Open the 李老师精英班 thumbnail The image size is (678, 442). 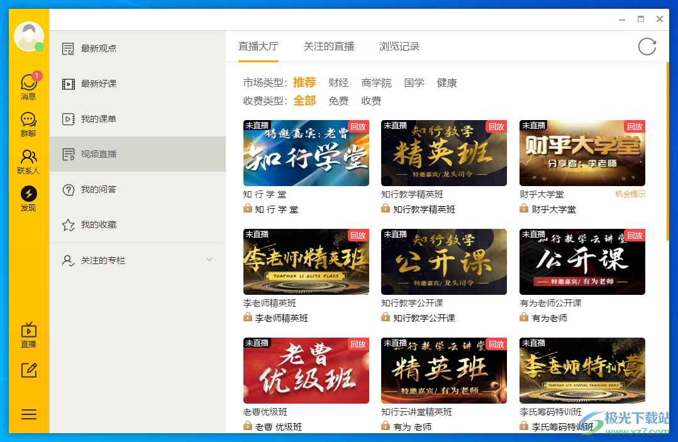pos(306,262)
